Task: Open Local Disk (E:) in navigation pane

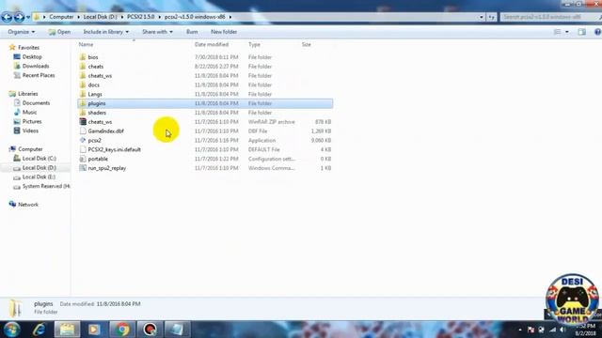Action: point(39,177)
